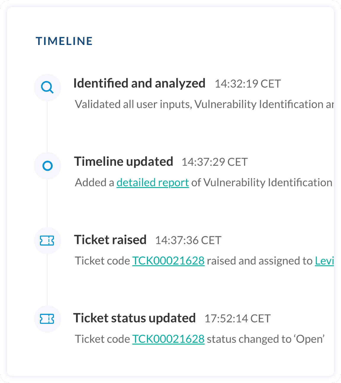Open the Levi assignee link
This screenshot has height=383, width=341.
324,261
